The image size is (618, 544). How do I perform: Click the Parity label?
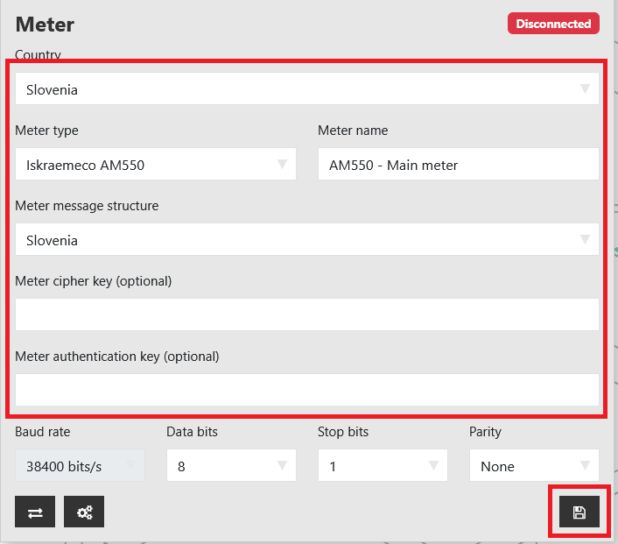click(x=485, y=432)
